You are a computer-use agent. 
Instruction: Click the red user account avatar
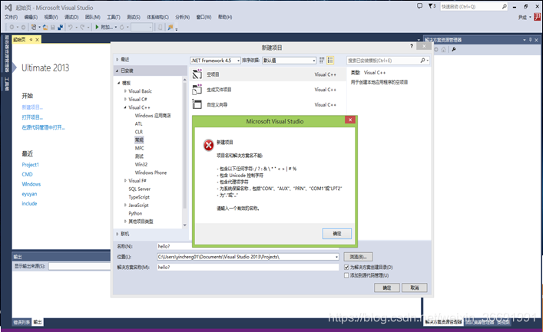[537, 17]
